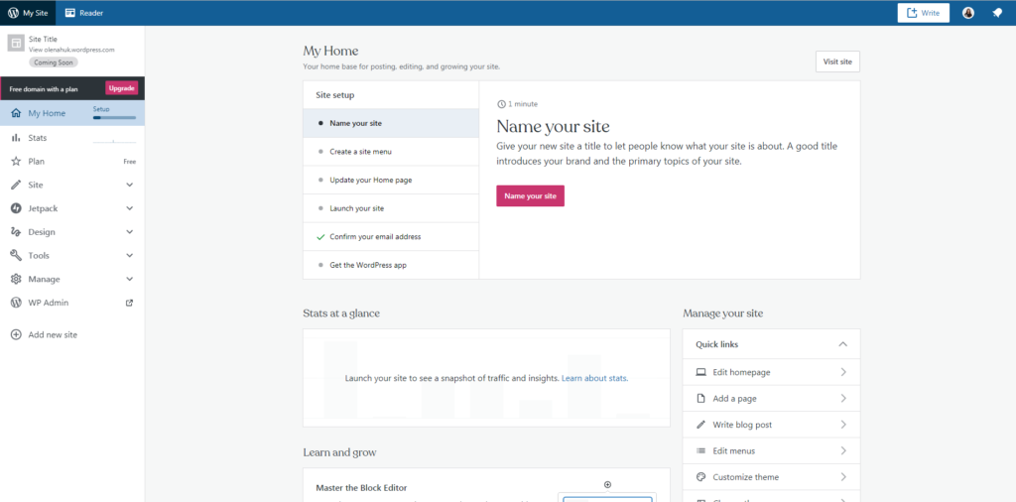Click the Tools wrench icon
Image resolution: width=1016 pixels, height=502 pixels.
[16, 255]
